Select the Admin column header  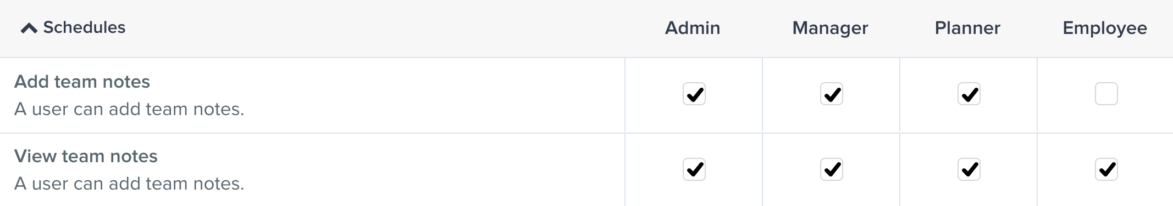[693, 28]
